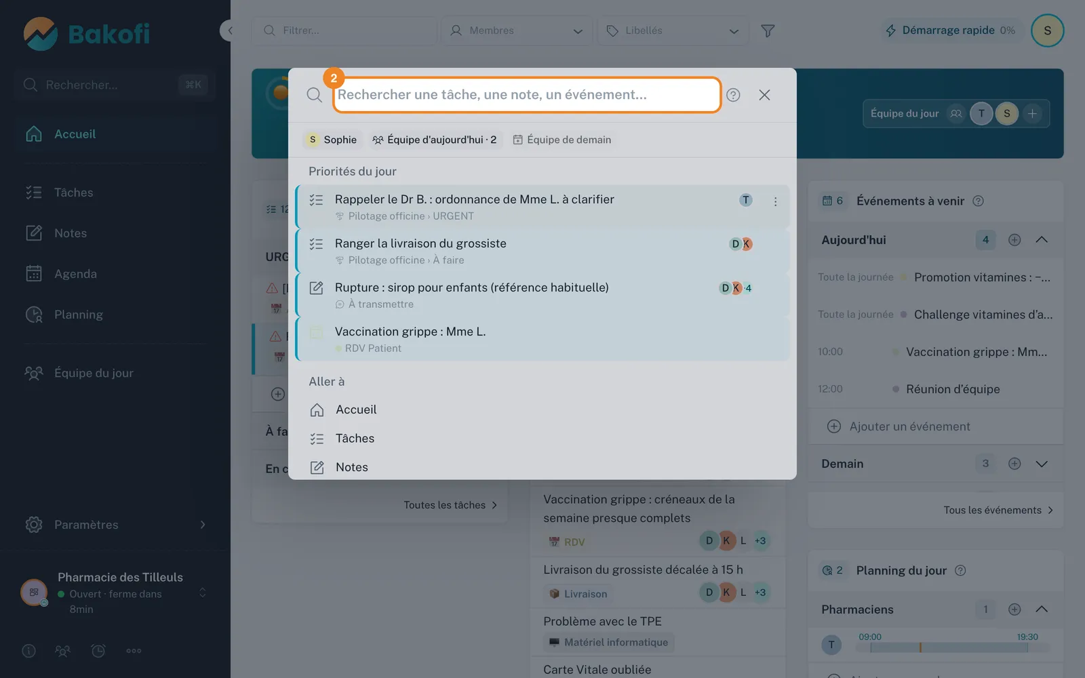Toggle the Sophie filter chip

(332, 140)
